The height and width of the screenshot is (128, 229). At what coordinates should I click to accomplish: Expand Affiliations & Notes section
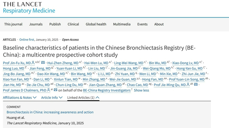point(20,98)
